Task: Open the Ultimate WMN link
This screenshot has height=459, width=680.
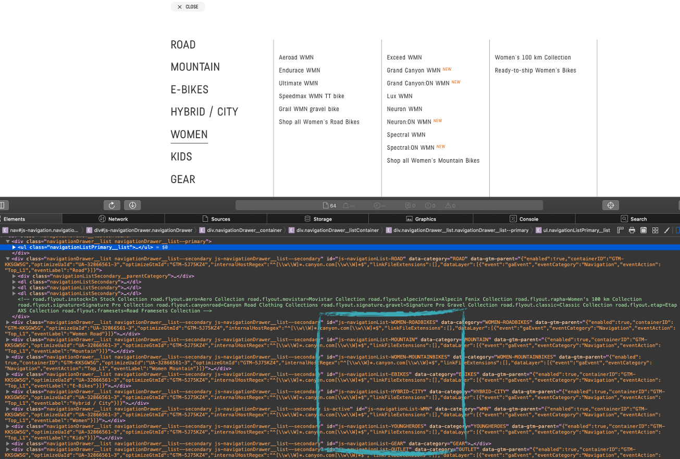Action: click(299, 83)
